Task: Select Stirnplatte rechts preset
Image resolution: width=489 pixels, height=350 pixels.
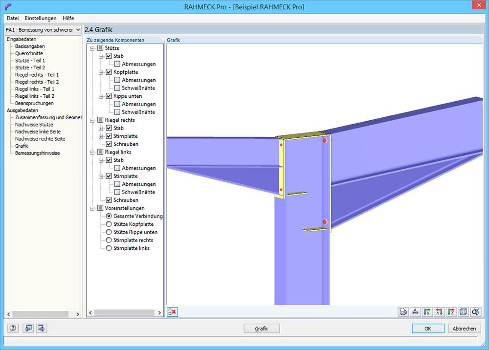Action: [109, 240]
